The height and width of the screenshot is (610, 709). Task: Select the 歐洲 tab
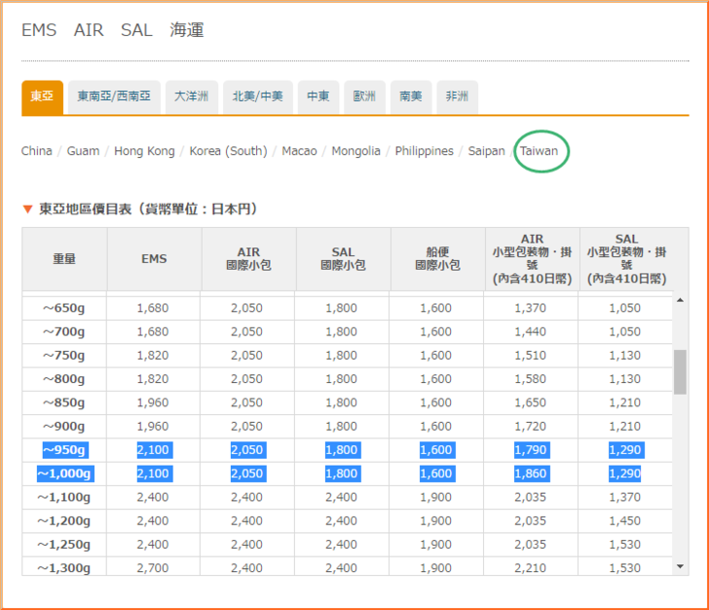(365, 96)
